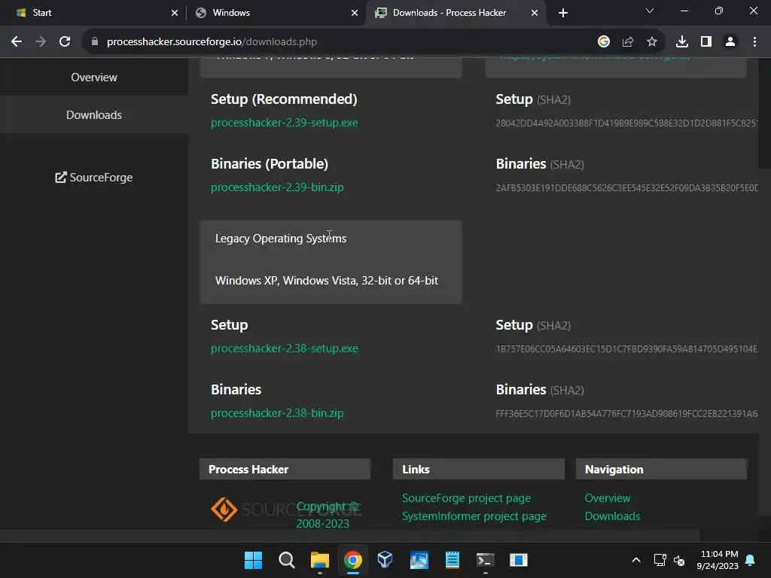The height and width of the screenshot is (578, 771).
Task: Click footer Overview navigation link
Action: point(608,498)
